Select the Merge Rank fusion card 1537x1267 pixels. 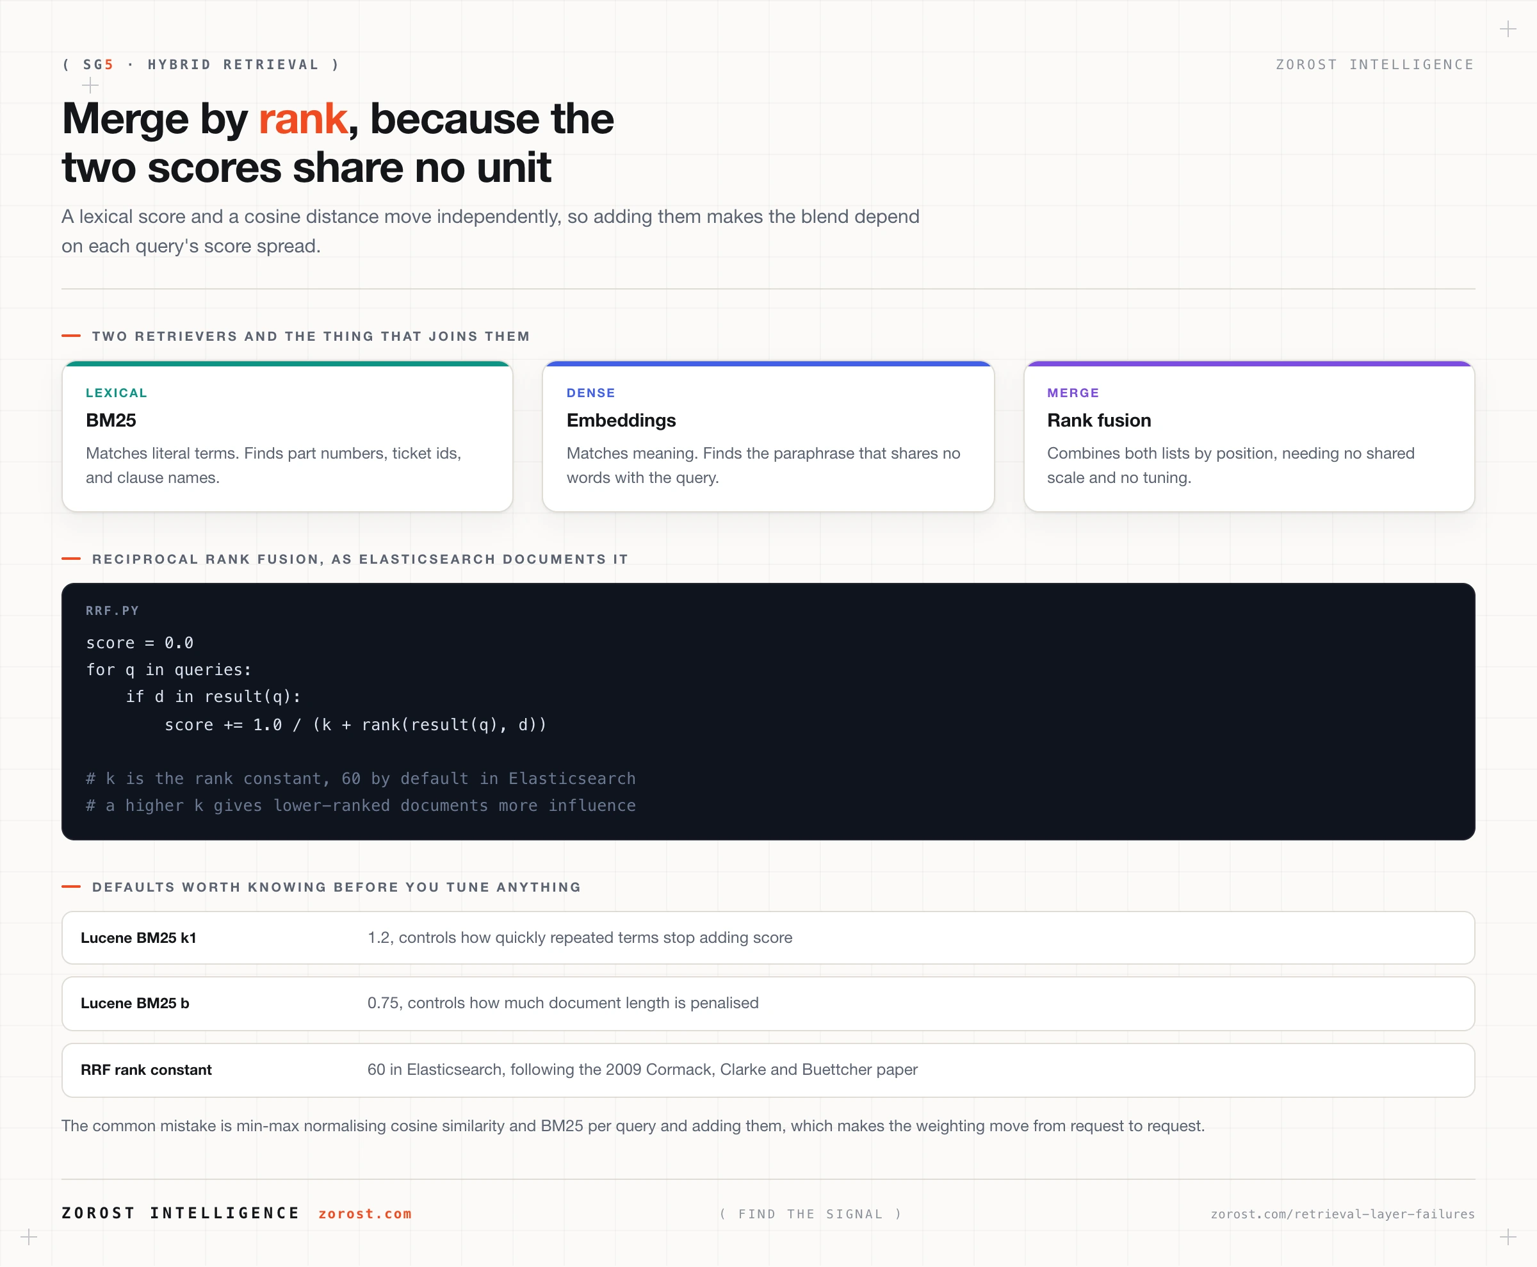pos(1249,436)
